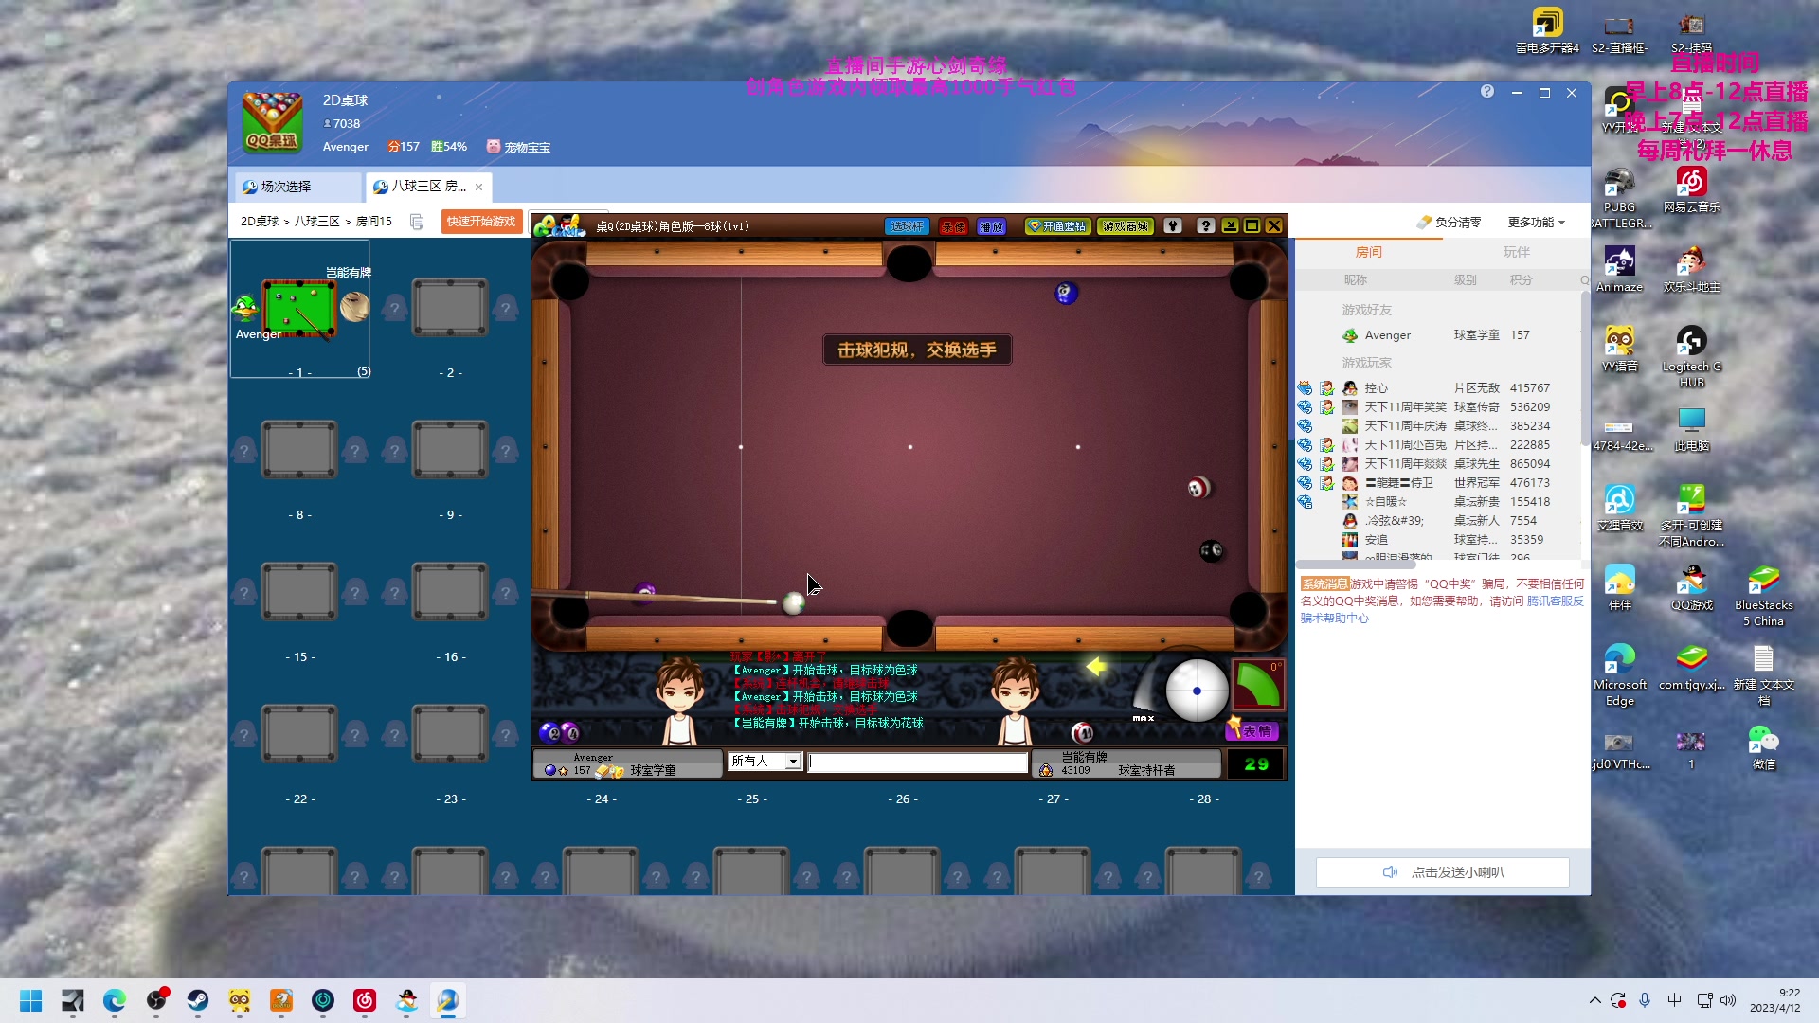Click the QQ桌球 window help icon

[1487, 92]
